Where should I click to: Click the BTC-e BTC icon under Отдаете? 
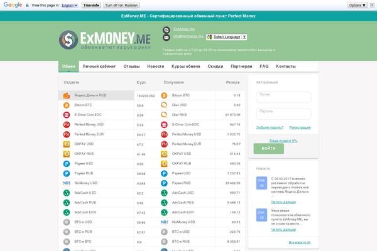[67, 242]
